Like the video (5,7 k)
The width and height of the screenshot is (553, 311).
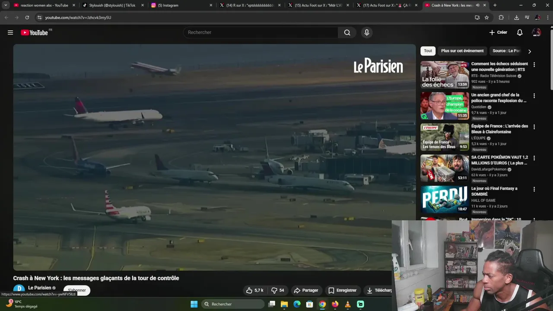pos(255,290)
